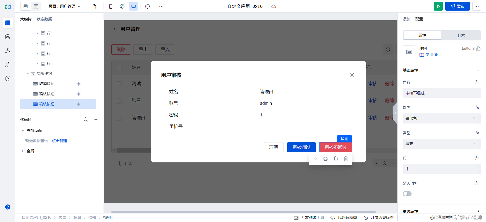Open the data source database icon in sidebar
Image resolution: width=486 pixels, height=222 pixels.
tap(8, 37)
